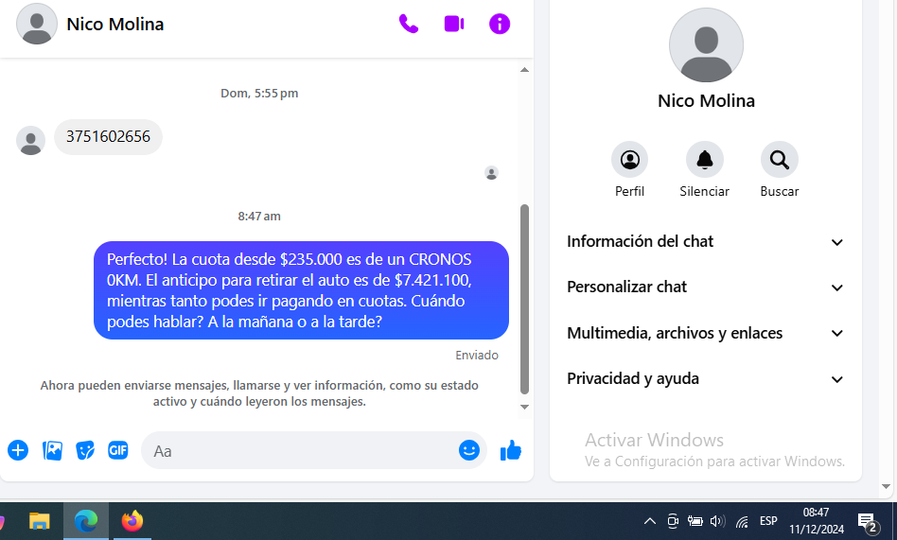
Task: Click the small seen-by avatar indicator
Action: point(491,173)
